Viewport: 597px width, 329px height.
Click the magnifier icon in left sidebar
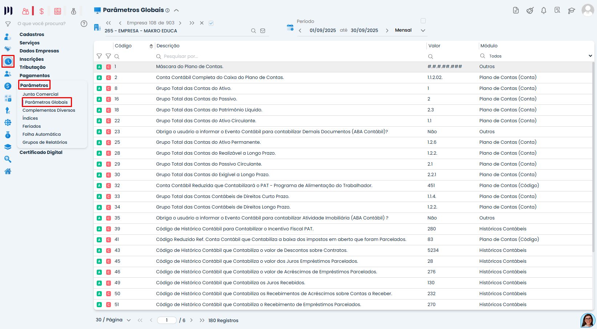tap(8, 159)
